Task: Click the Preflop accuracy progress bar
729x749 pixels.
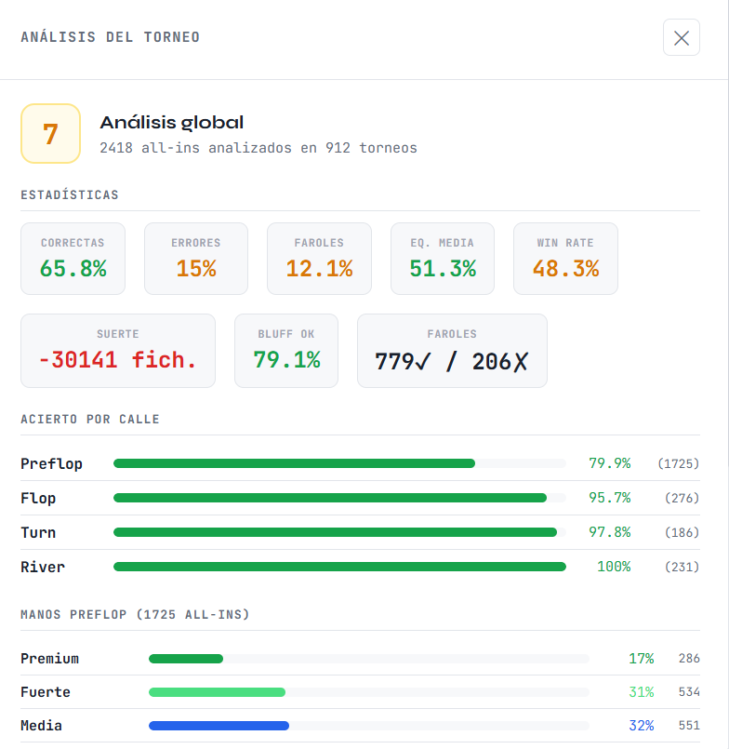Action: click(340, 463)
